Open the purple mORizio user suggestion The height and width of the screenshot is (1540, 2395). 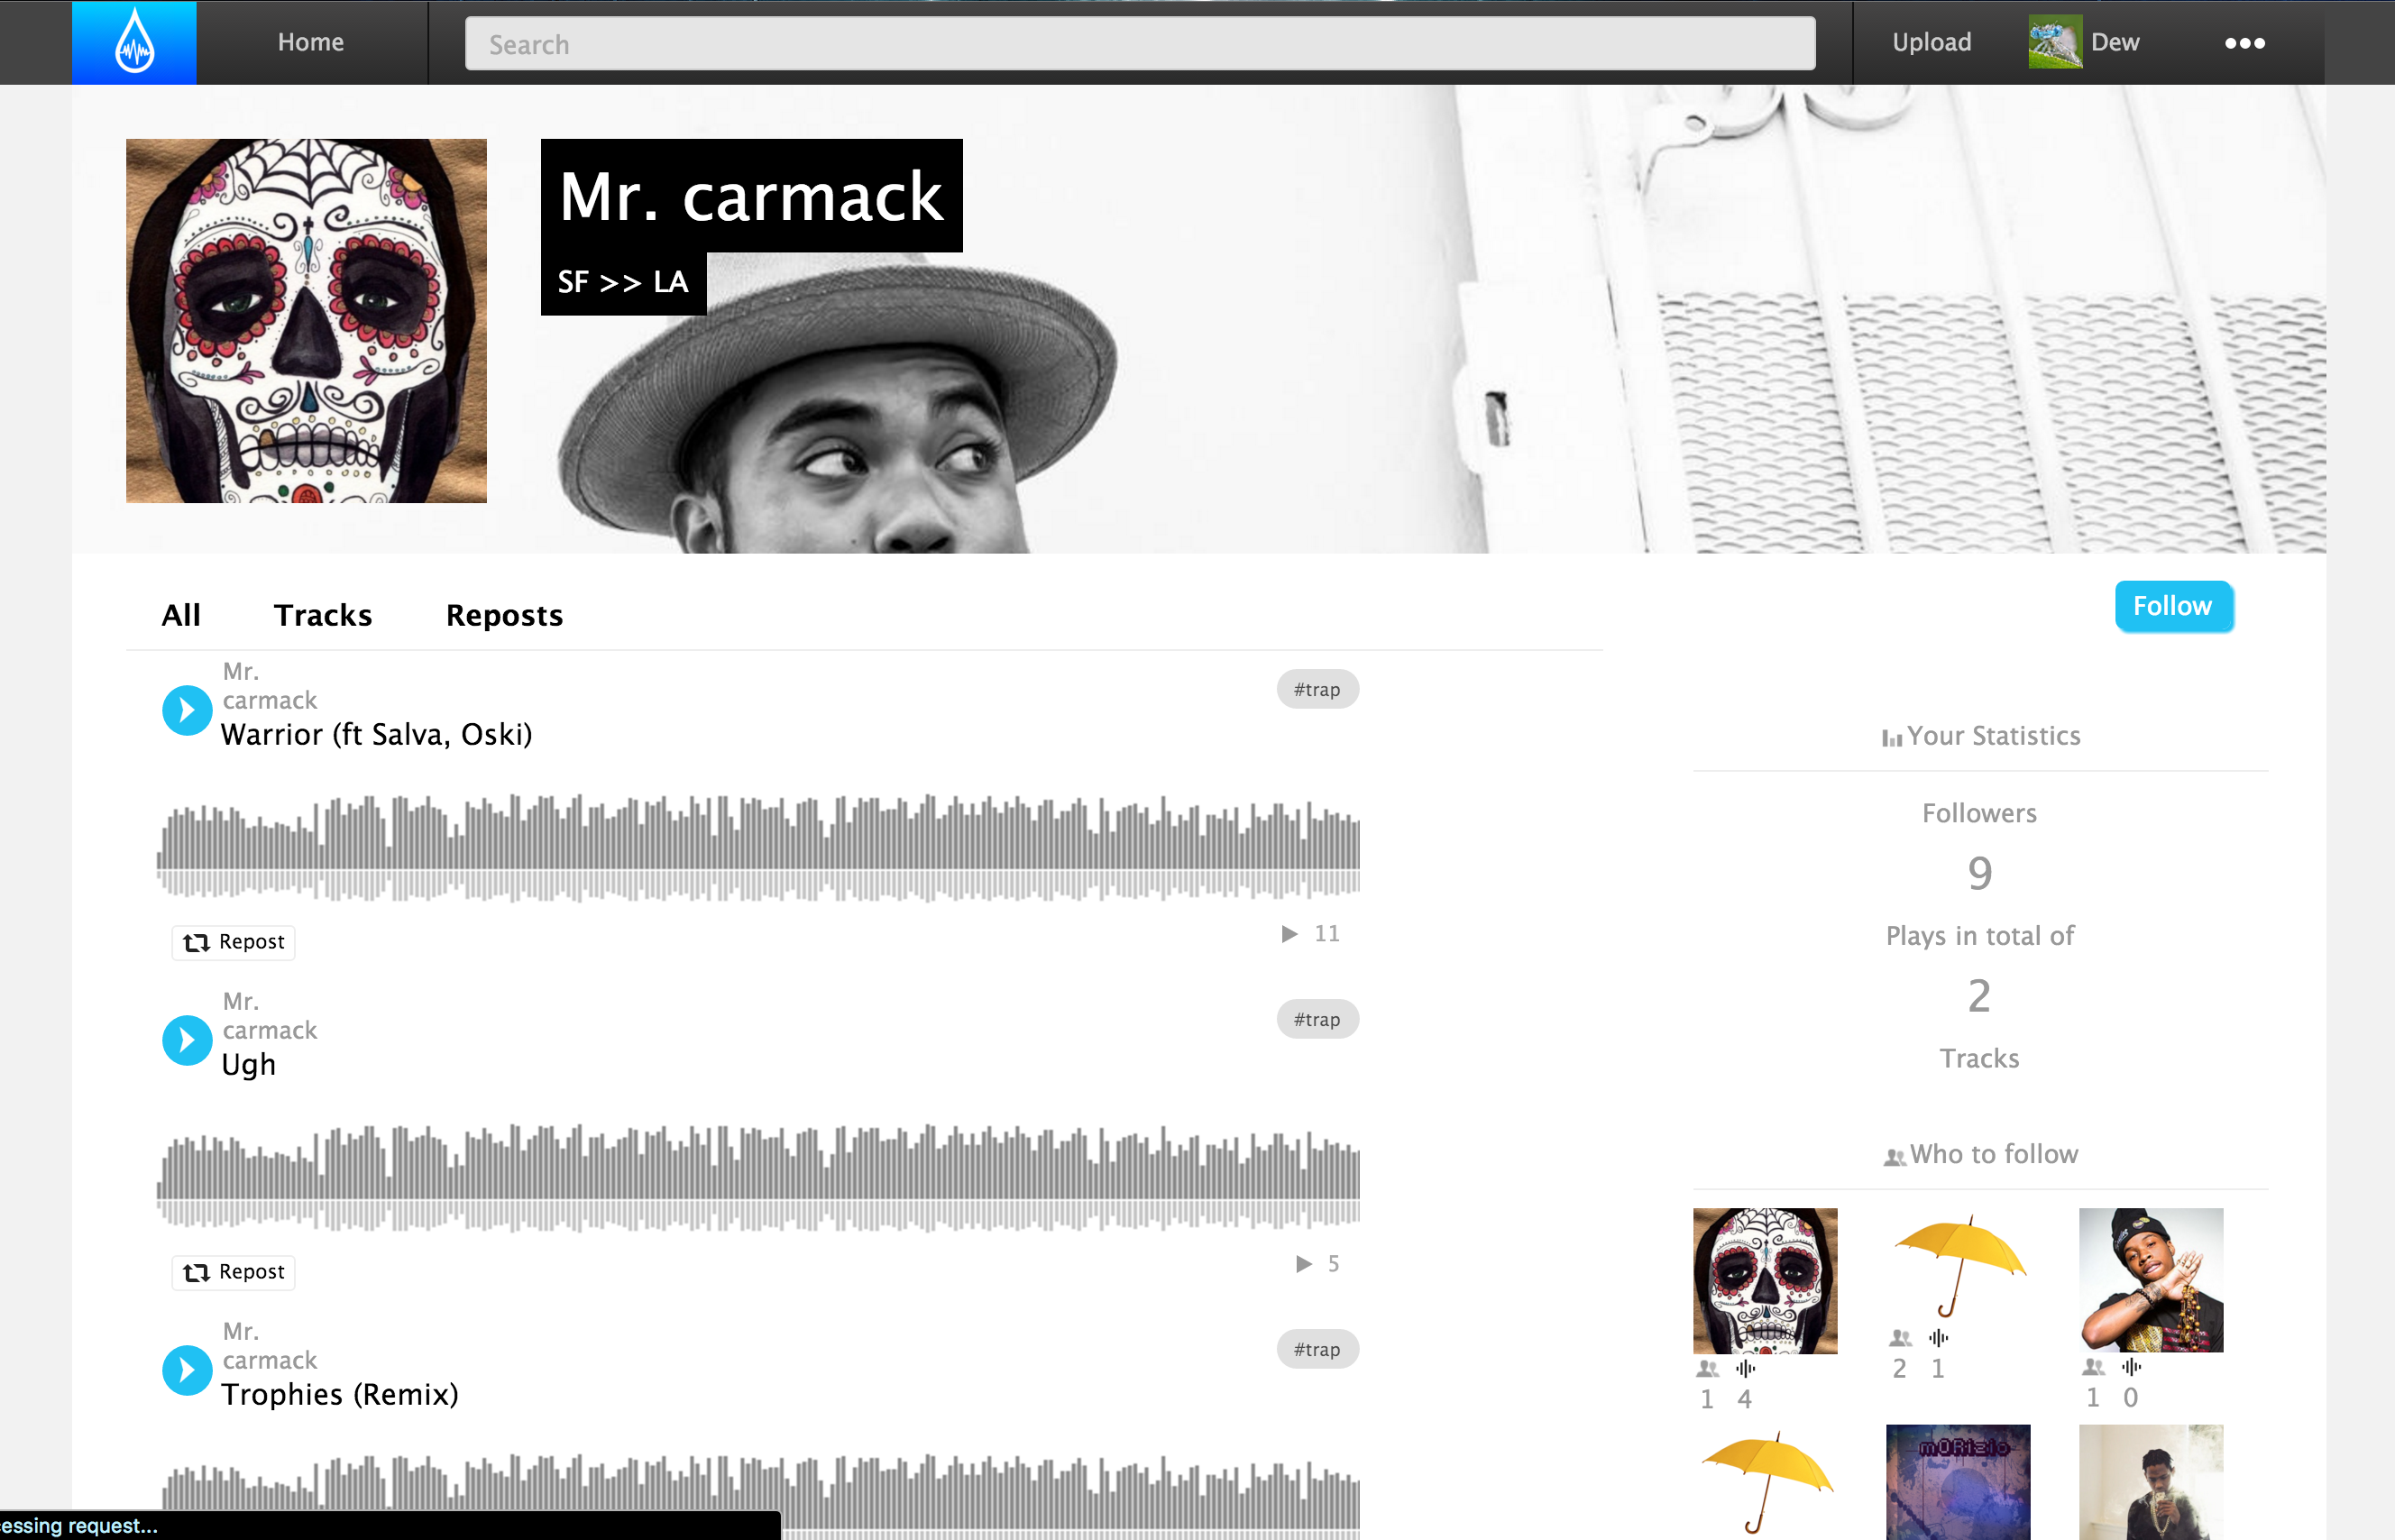(x=1958, y=1482)
